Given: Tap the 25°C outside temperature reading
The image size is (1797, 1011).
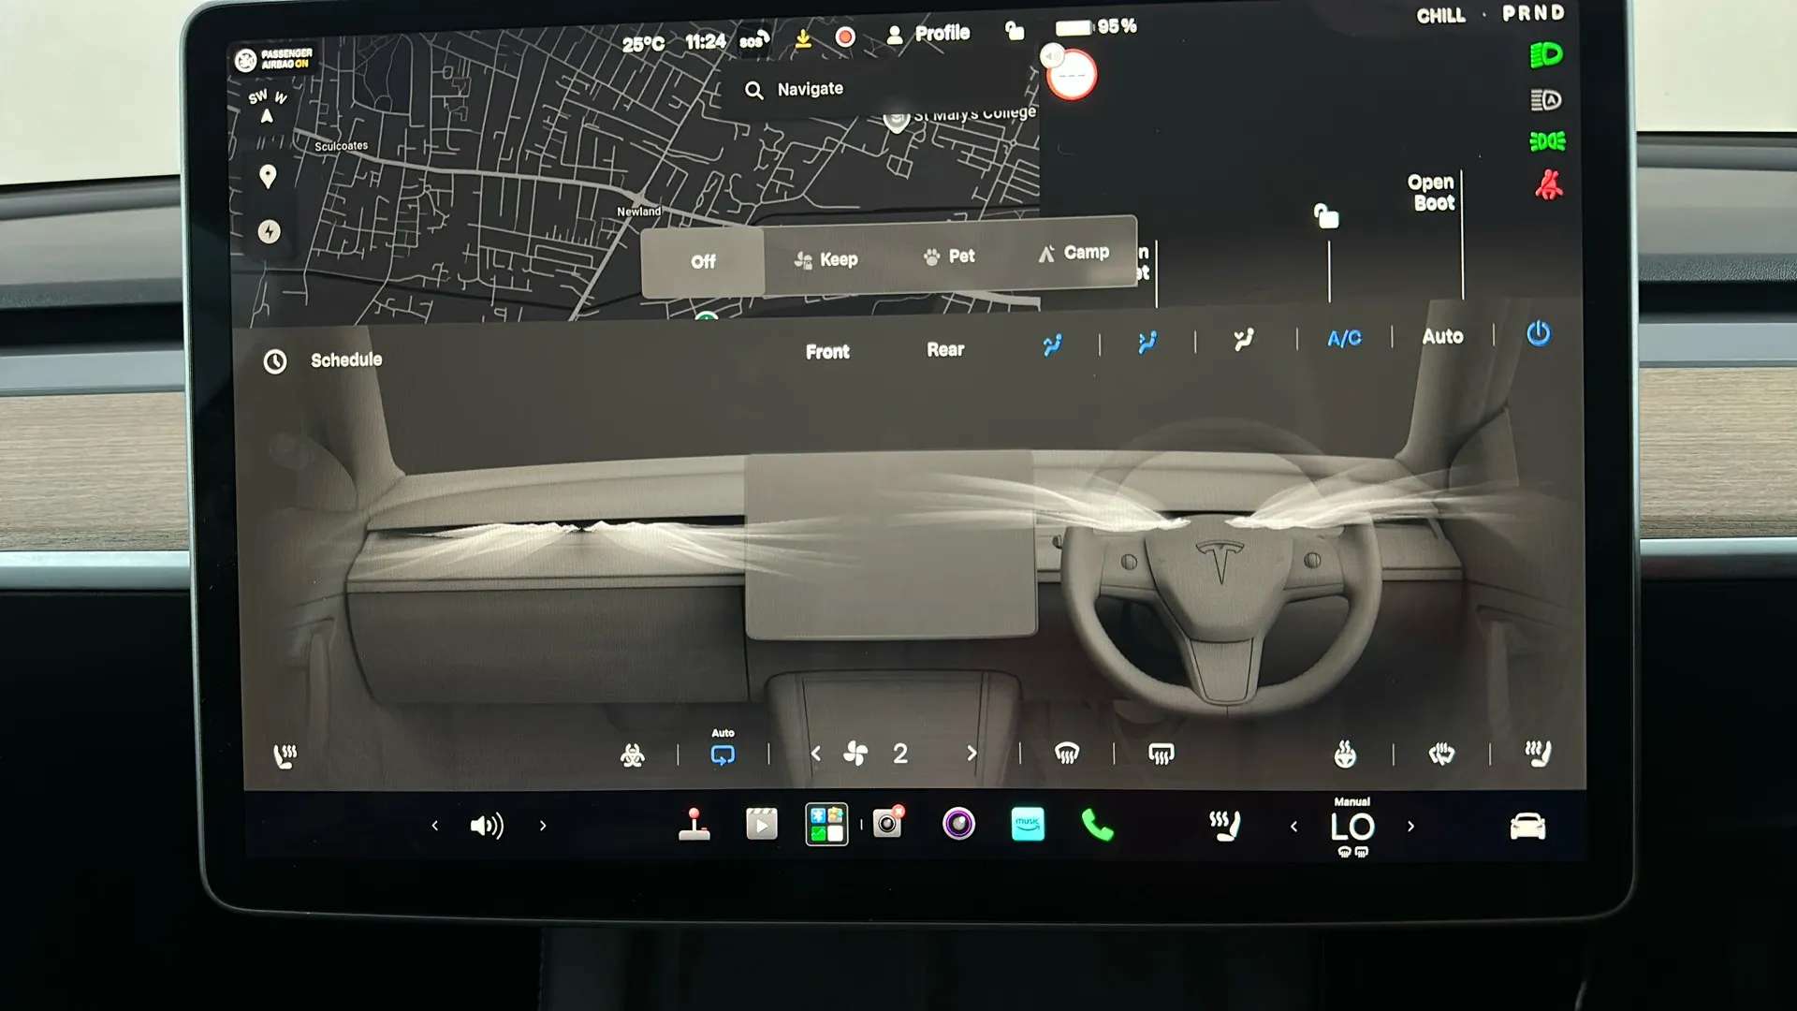Looking at the screenshot, I should [643, 44].
